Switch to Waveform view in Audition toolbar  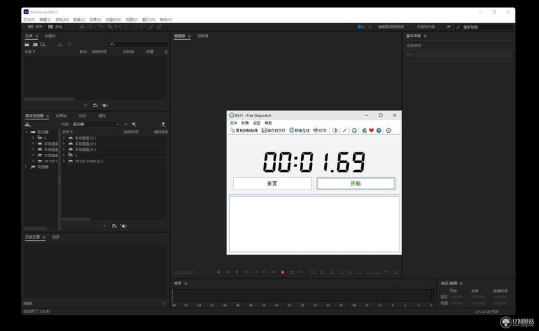[x=35, y=27]
